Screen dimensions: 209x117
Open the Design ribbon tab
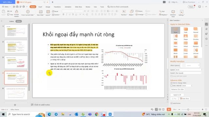pyautogui.click(x=48, y=7)
